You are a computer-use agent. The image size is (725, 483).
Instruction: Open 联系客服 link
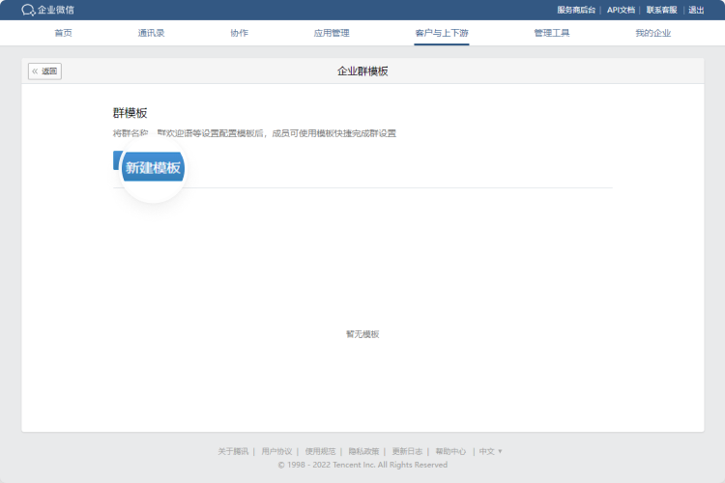point(661,10)
